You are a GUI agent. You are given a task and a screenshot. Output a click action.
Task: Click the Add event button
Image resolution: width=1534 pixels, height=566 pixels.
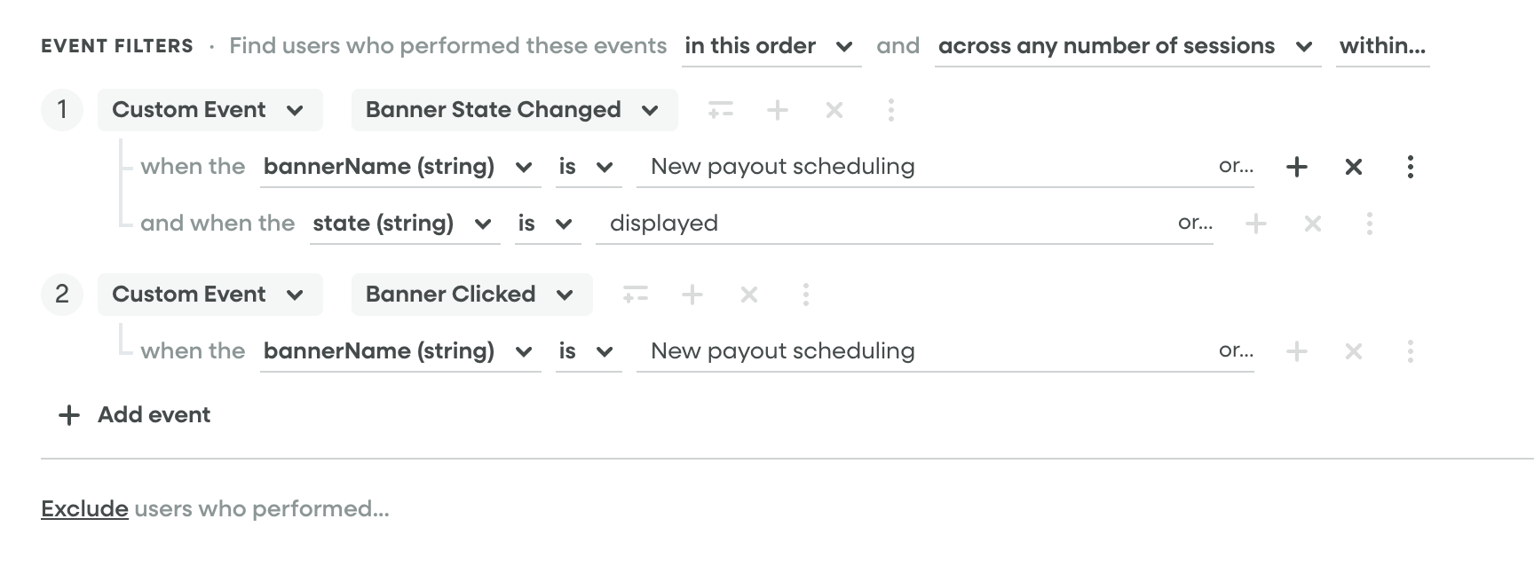135,415
